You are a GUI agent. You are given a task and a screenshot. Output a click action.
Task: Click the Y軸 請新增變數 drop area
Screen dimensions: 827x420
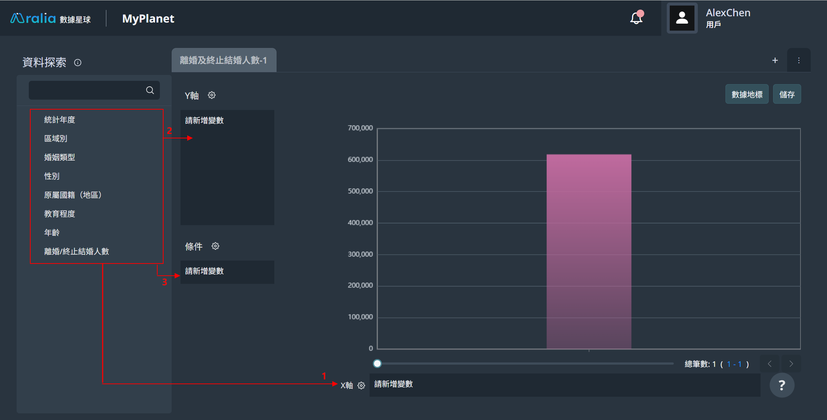(227, 168)
